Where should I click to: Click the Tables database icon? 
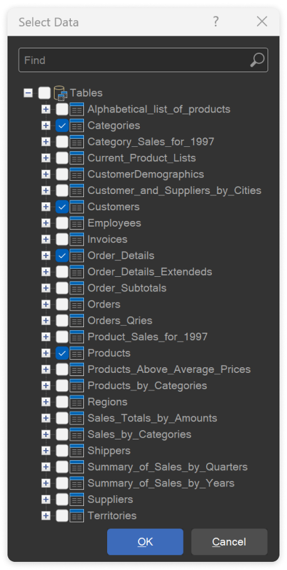(60, 93)
